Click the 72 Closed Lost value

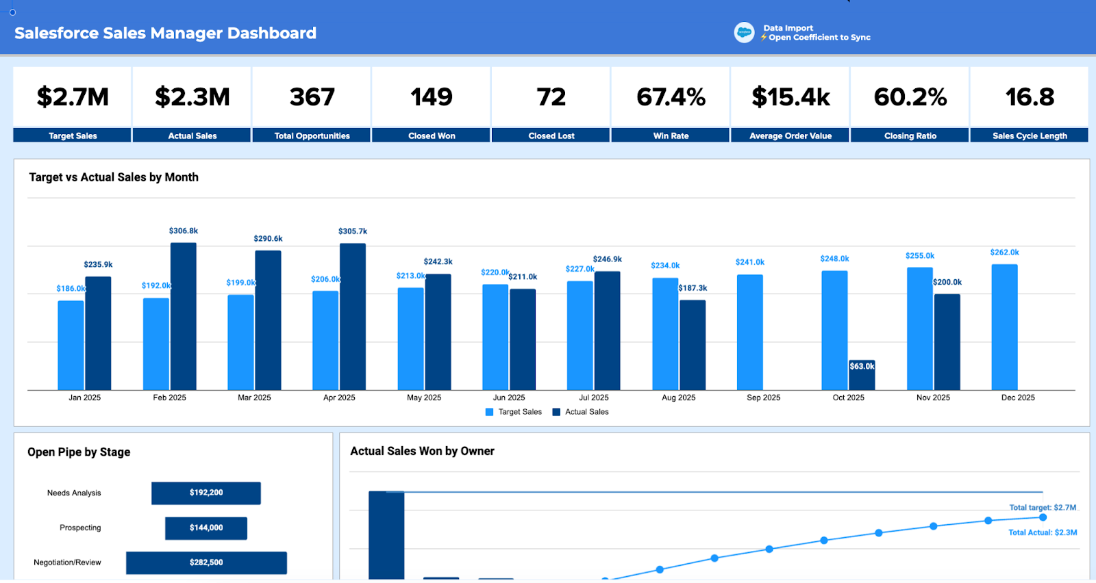click(551, 97)
